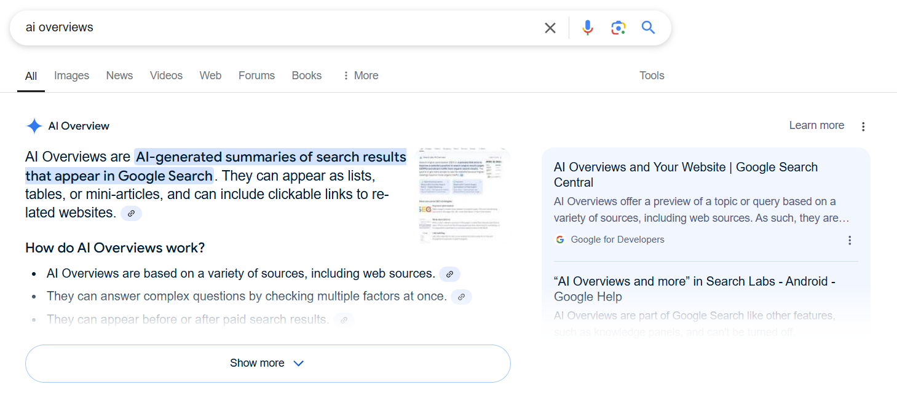The width and height of the screenshot is (897, 398).
Task: Click Google favicon beside Google for Developers
Action: 559,240
